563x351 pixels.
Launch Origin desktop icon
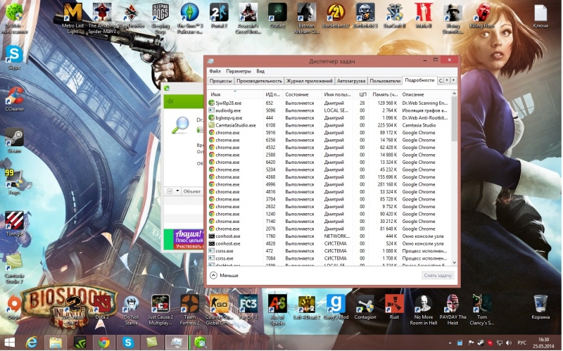point(14,307)
